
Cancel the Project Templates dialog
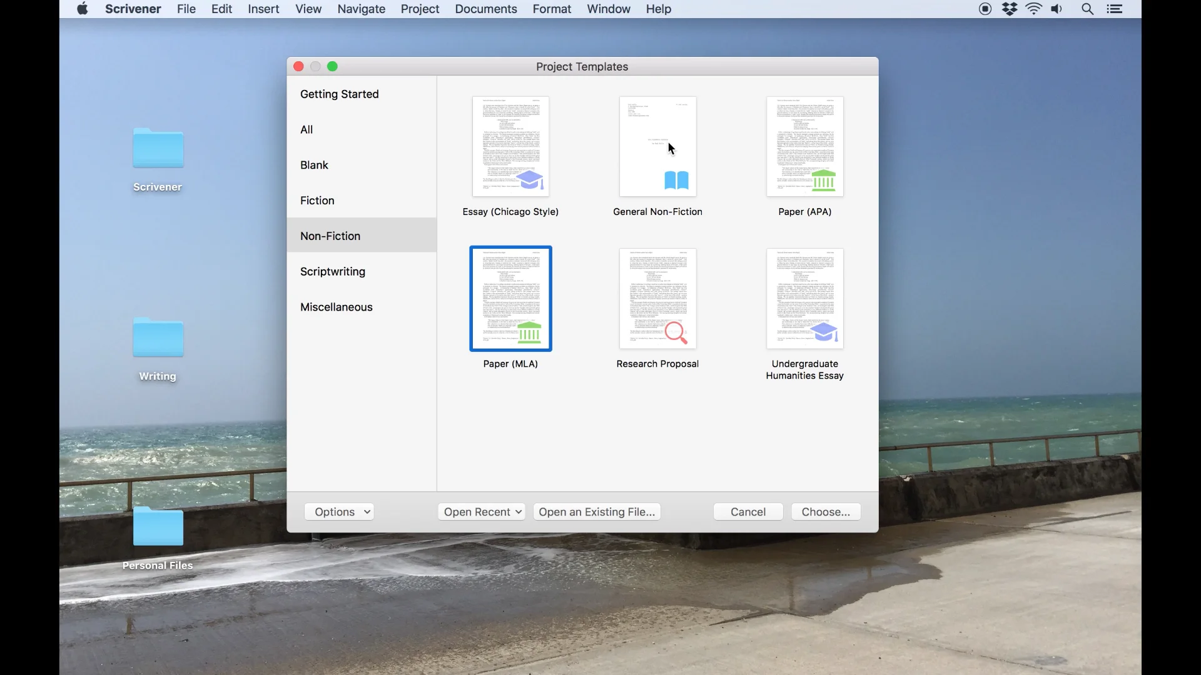click(748, 512)
